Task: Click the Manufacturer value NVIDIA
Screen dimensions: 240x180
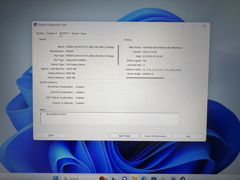Action: point(69,51)
